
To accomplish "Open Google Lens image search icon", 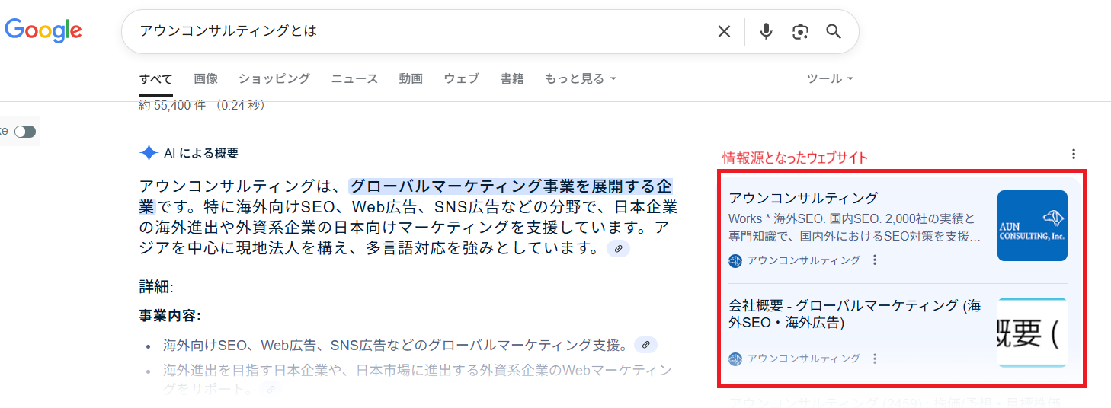I will point(799,31).
